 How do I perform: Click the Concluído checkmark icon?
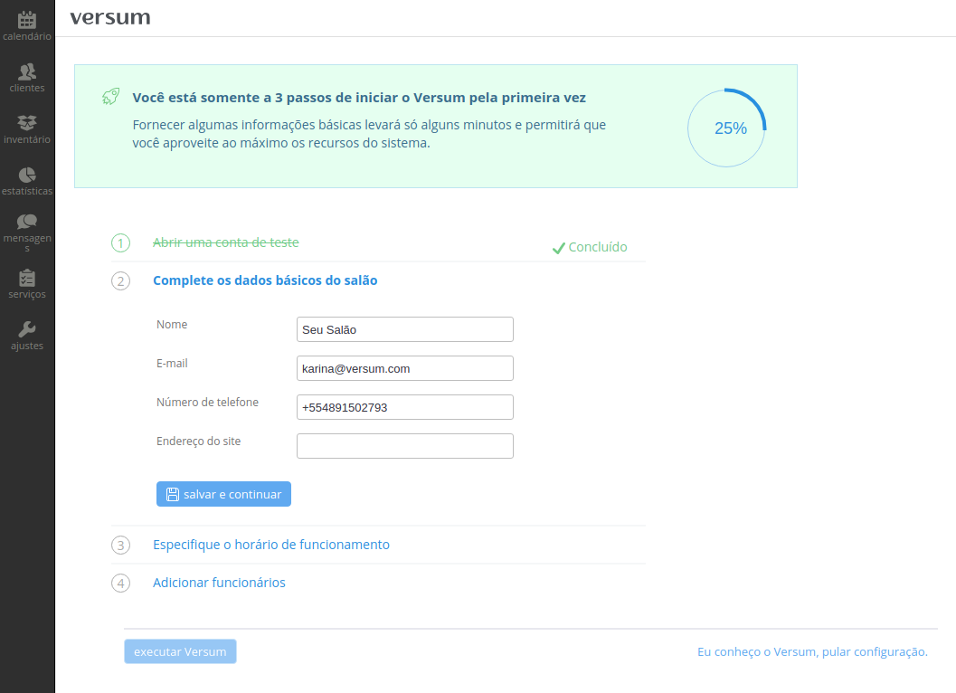(x=558, y=248)
